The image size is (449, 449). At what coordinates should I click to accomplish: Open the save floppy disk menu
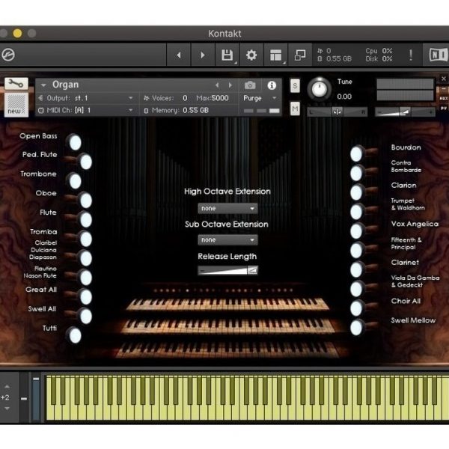[x=227, y=55]
